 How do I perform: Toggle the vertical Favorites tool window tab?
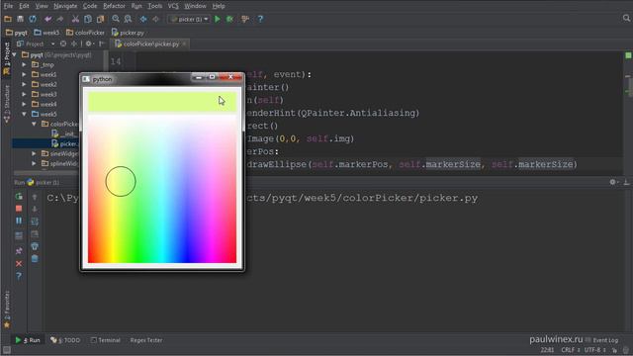7,310
